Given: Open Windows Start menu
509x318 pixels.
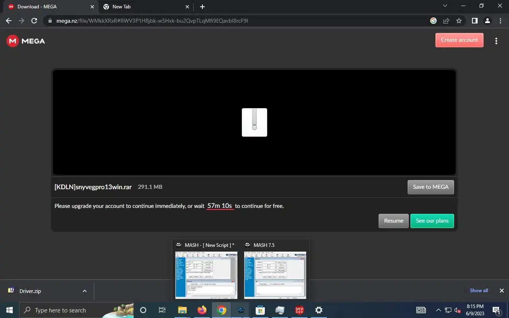Looking at the screenshot, I should (x=10, y=310).
